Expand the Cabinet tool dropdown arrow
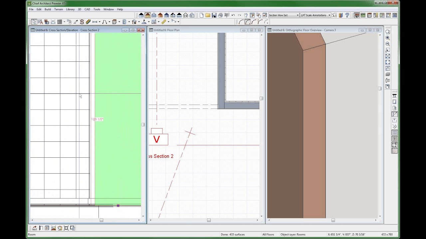 [119, 22]
